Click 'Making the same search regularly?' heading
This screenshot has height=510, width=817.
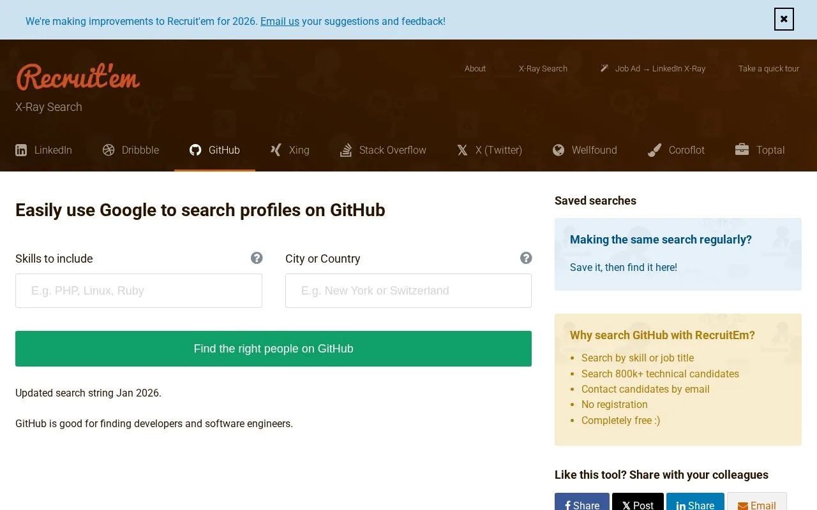(x=661, y=240)
